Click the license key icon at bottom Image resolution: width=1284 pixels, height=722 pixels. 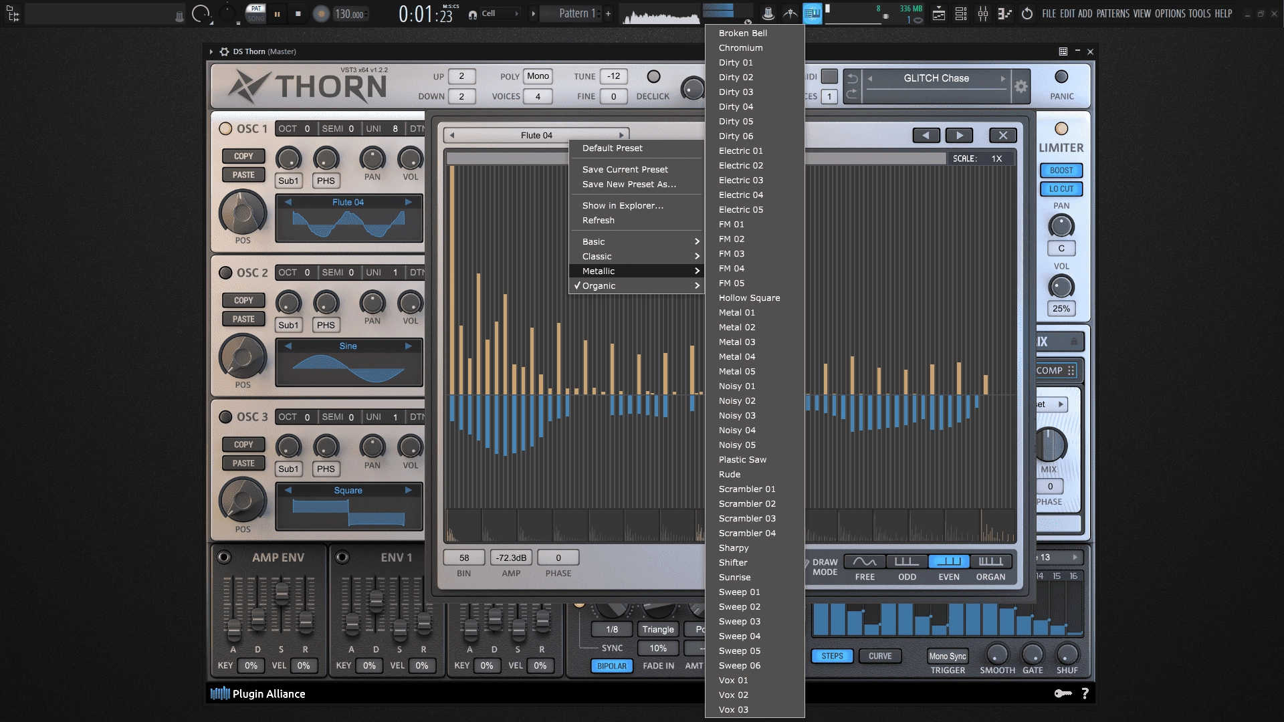(1063, 694)
